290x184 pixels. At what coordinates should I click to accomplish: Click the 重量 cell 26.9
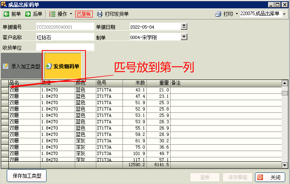(x=158, y=128)
